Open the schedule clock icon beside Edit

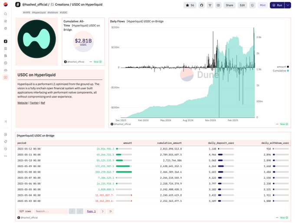[x=252, y=5]
